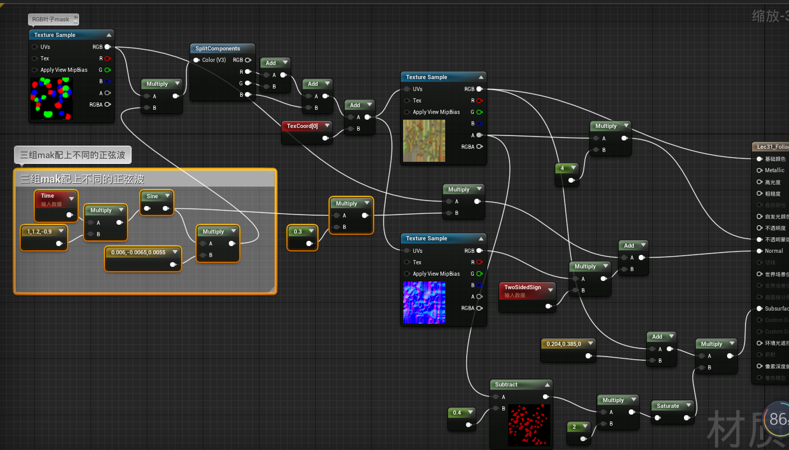789x450 pixels.
Task: Click the Subsurface pin on the material node
Action: [759, 308]
